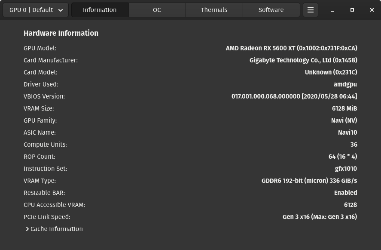Select the Resizable BAR Enabled value
This screenshot has width=381, height=250.
point(345,193)
